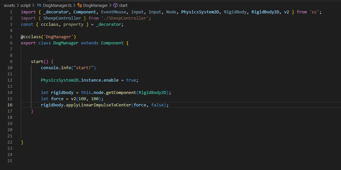This screenshot has width=341, height=170.
Task: Open the DogManager.ts breadcrumb file entry
Action: [x=58, y=5]
